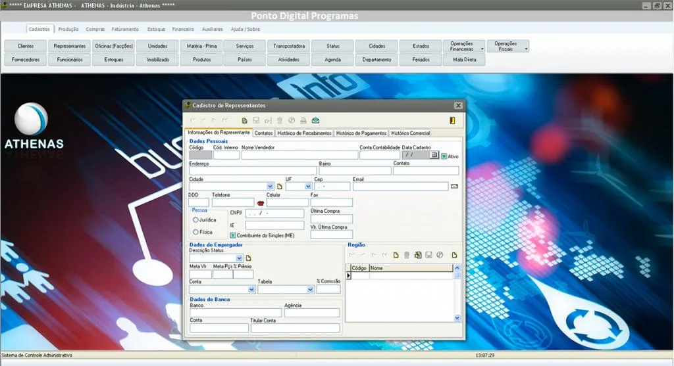The width and height of the screenshot is (674, 366).
Task: Click the red telephone icon beside Telefone
Action: pos(261,203)
